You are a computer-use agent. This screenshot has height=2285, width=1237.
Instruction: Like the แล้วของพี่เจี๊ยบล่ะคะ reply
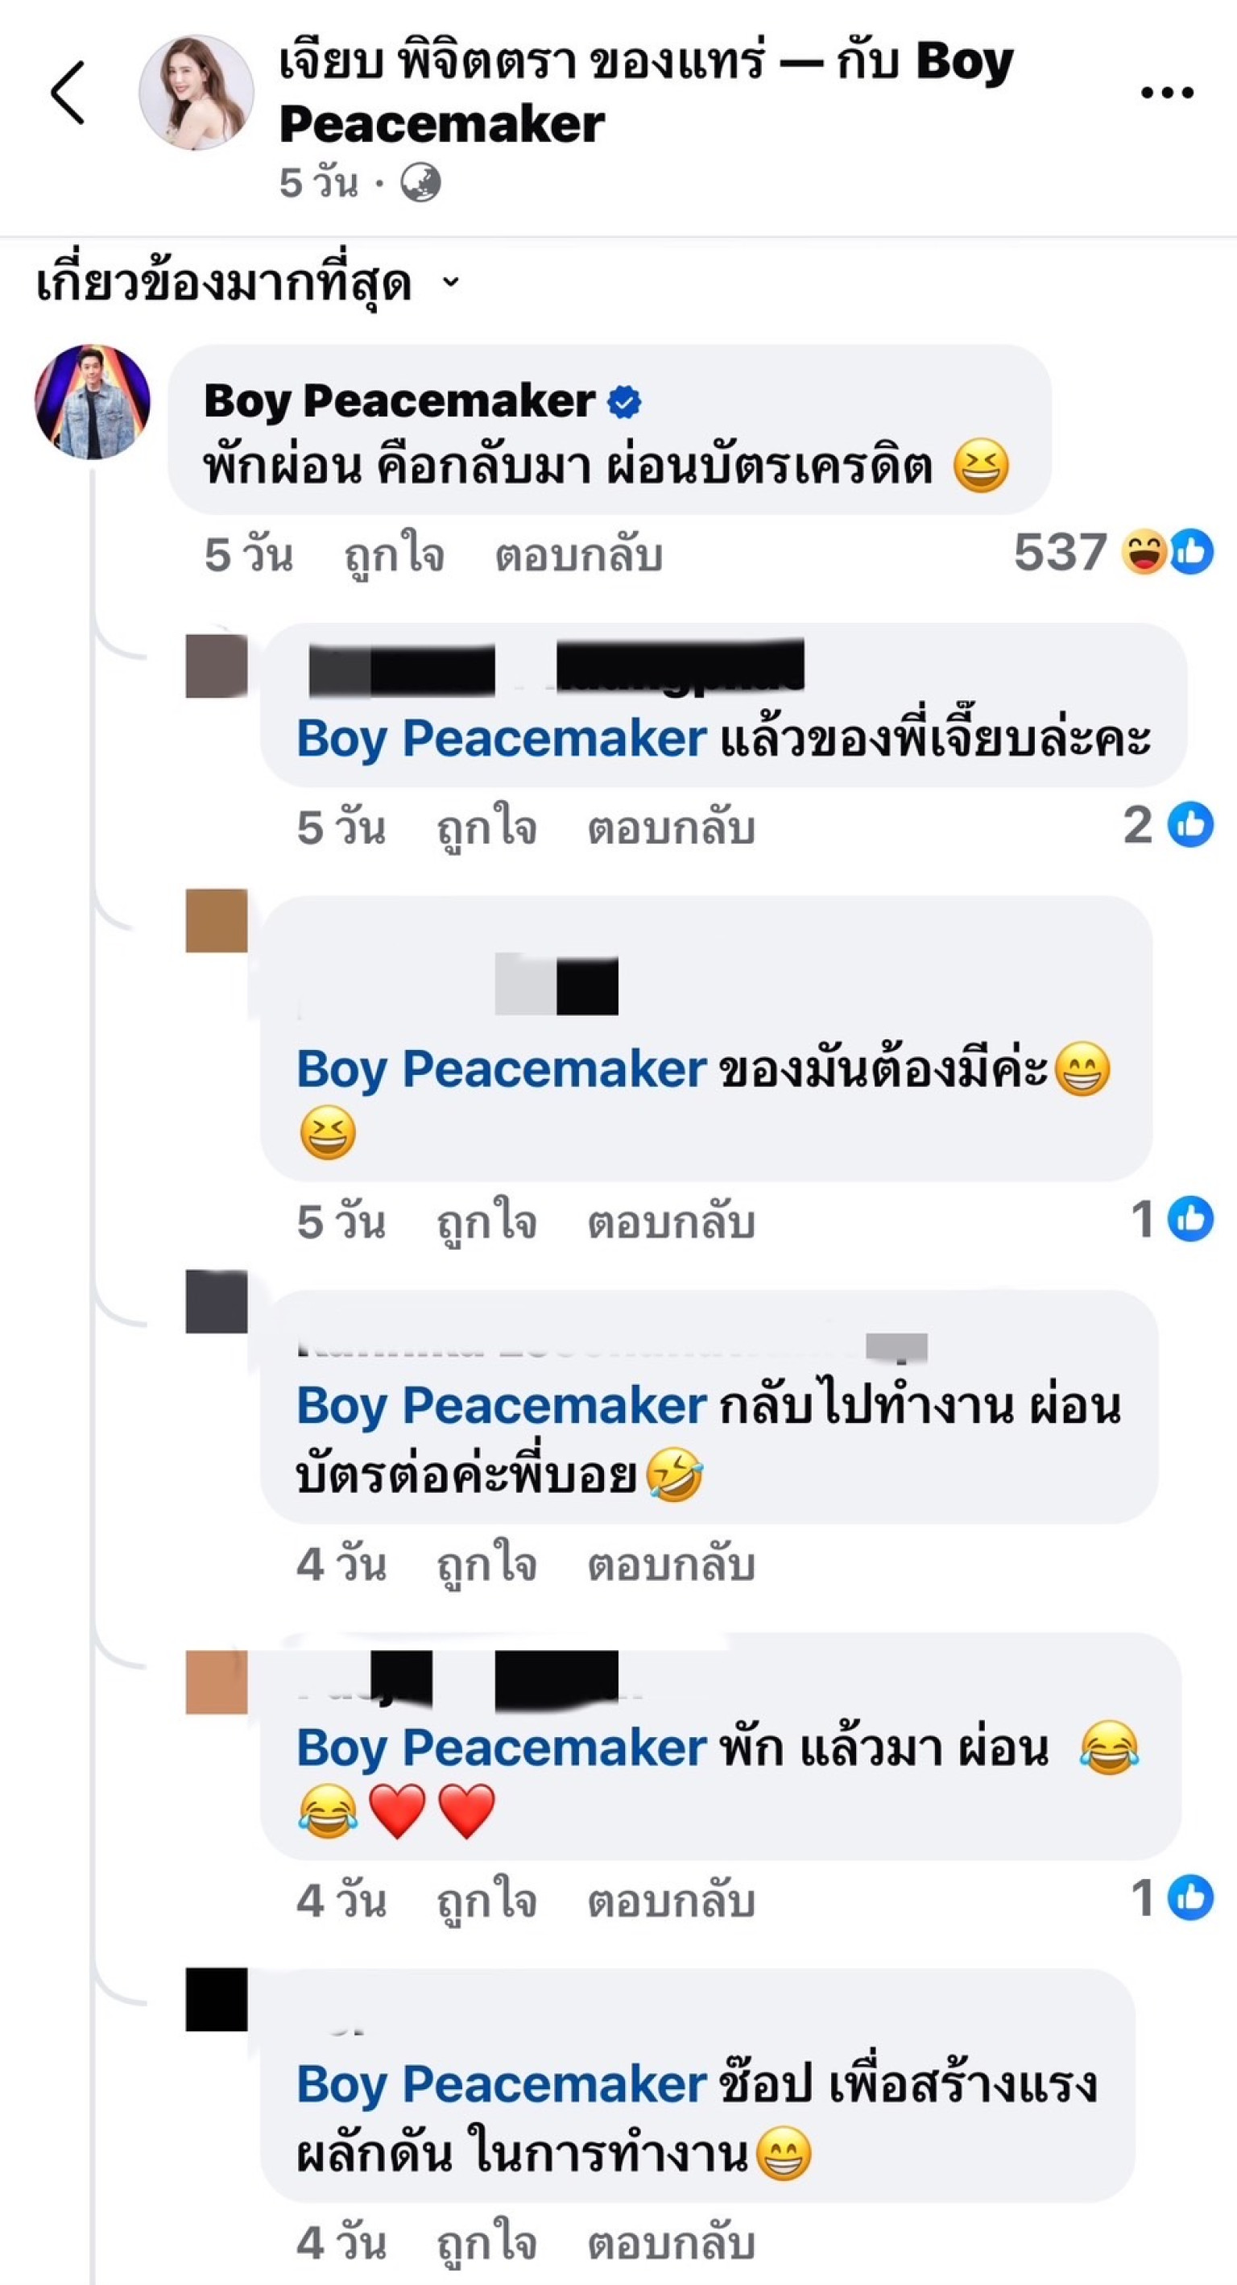[x=486, y=827]
